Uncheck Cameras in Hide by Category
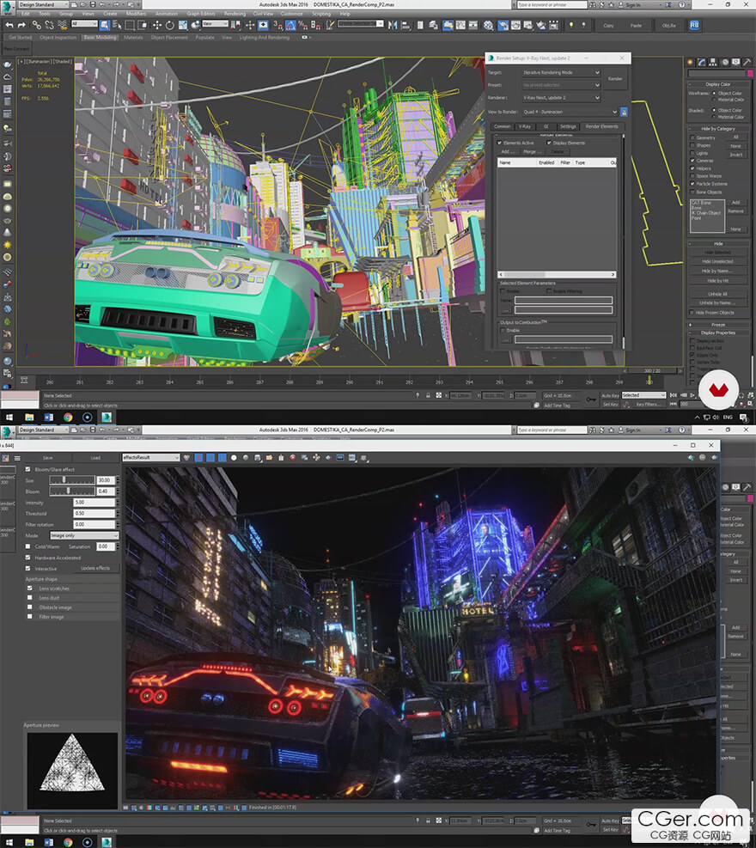 tap(692, 161)
